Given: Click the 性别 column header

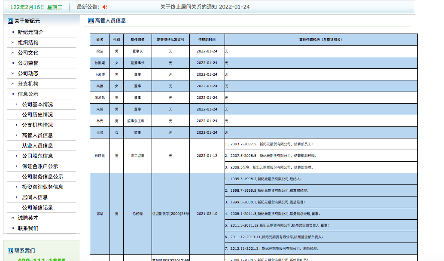Looking at the screenshot, I should [116, 40].
